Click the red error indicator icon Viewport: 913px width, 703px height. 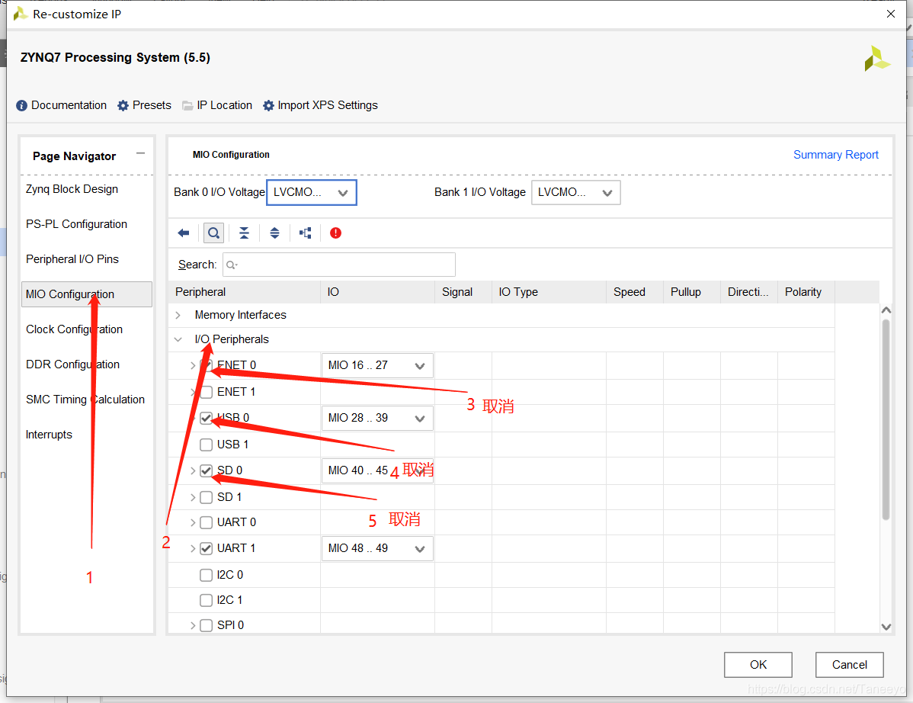335,233
